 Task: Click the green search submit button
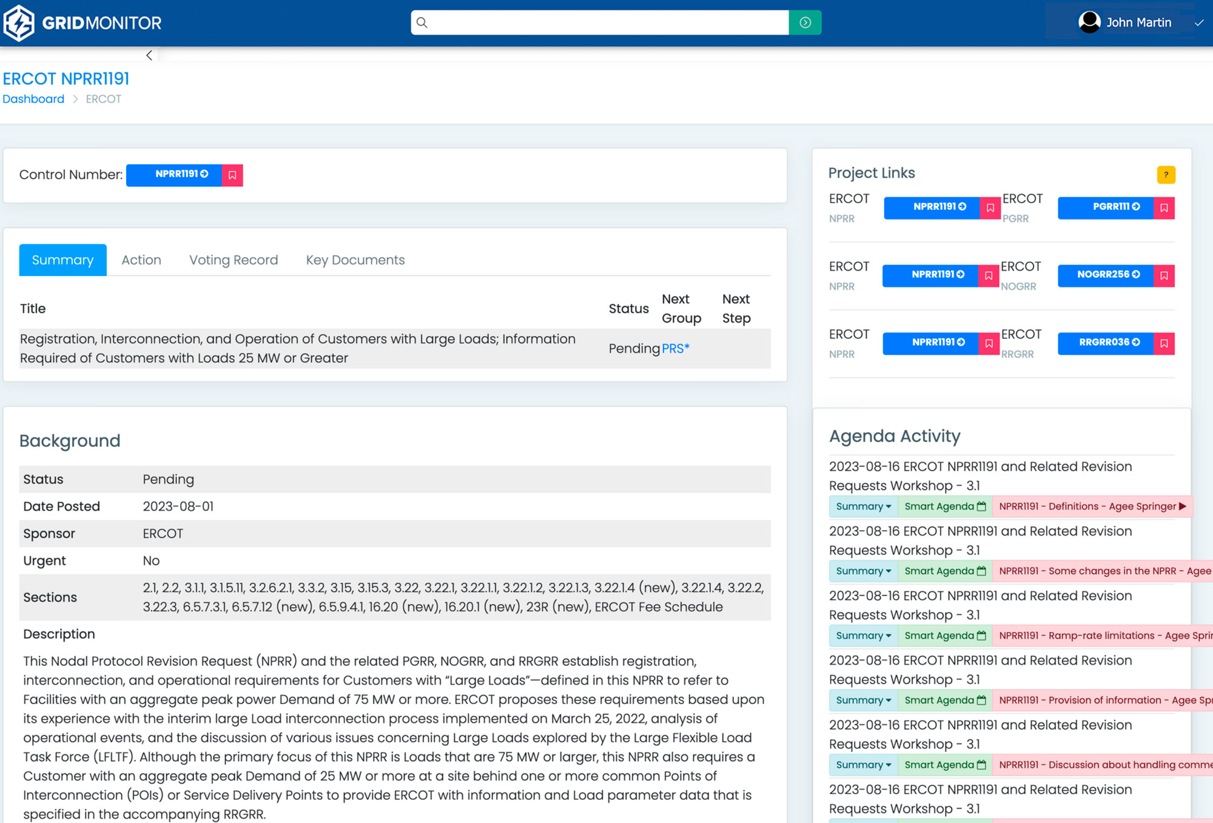pyautogui.click(x=805, y=22)
